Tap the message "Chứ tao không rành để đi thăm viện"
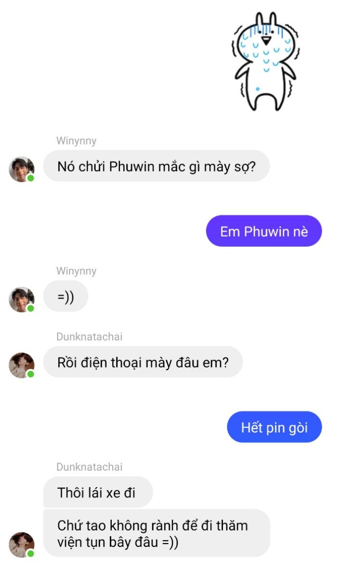Image resolution: width=340 pixels, height=571 pixels. pos(157,533)
